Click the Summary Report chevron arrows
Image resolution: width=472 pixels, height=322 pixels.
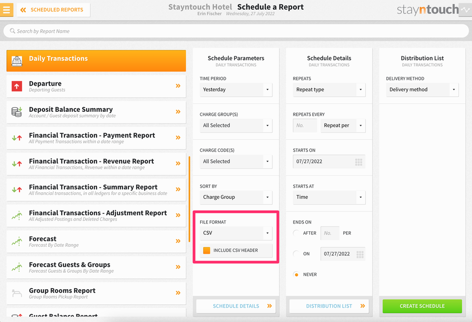coord(178,189)
